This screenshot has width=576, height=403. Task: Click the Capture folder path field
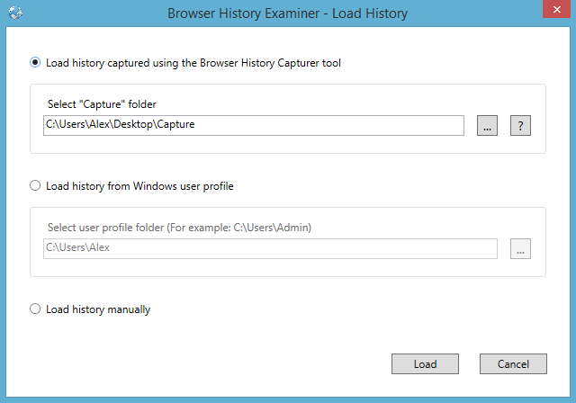[254, 126]
